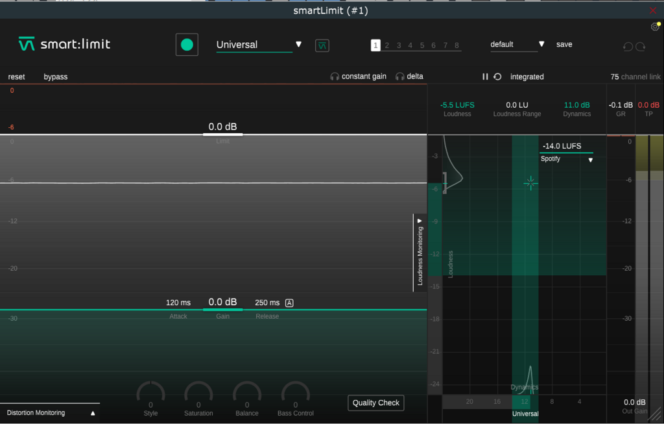Screen dimensions: 664x424
Task: Toggle bypass
Action: pos(56,77)
